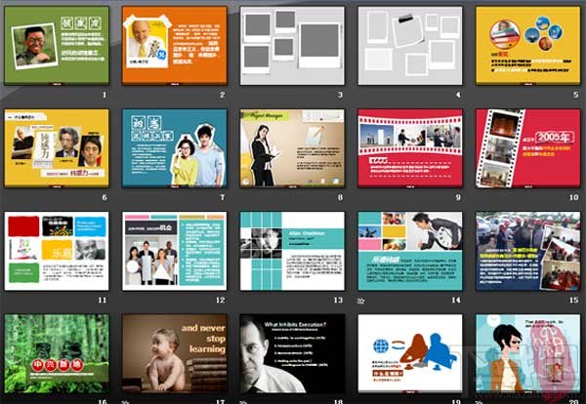Select baby slide 'and never stop learning'

(x=175, y=353)
